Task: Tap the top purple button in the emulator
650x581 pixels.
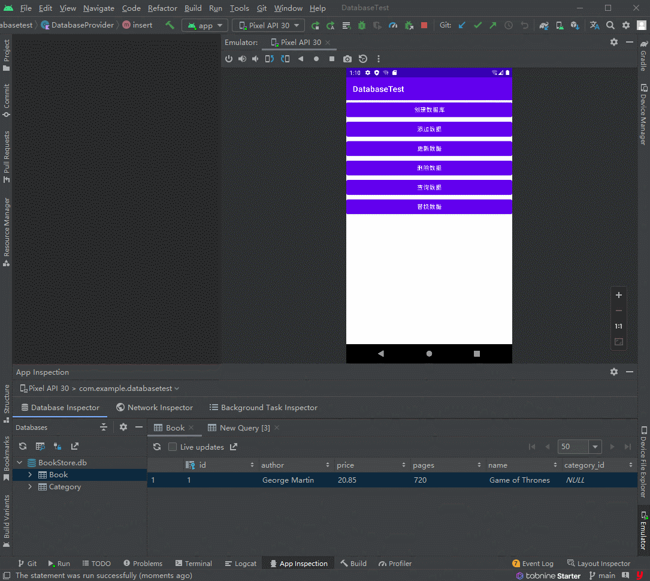Action: pyautogui.click(x=429, y=110)
